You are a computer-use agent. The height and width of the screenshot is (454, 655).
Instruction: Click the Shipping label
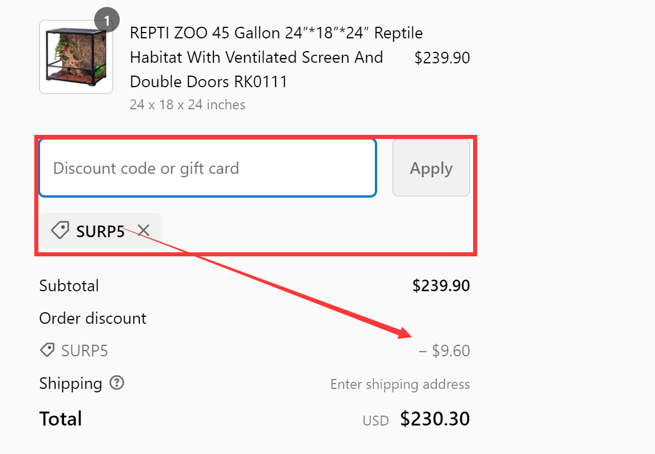tap(70, 383)
